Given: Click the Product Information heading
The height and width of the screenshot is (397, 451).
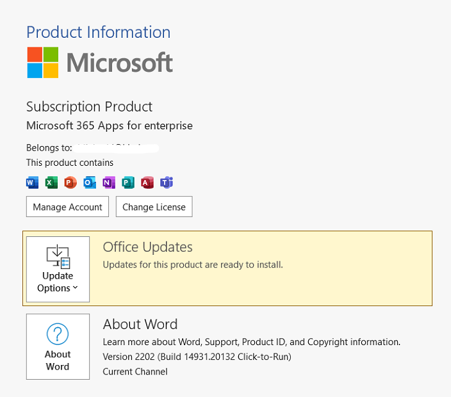Looking at the screenshot, I should point(99,32).
